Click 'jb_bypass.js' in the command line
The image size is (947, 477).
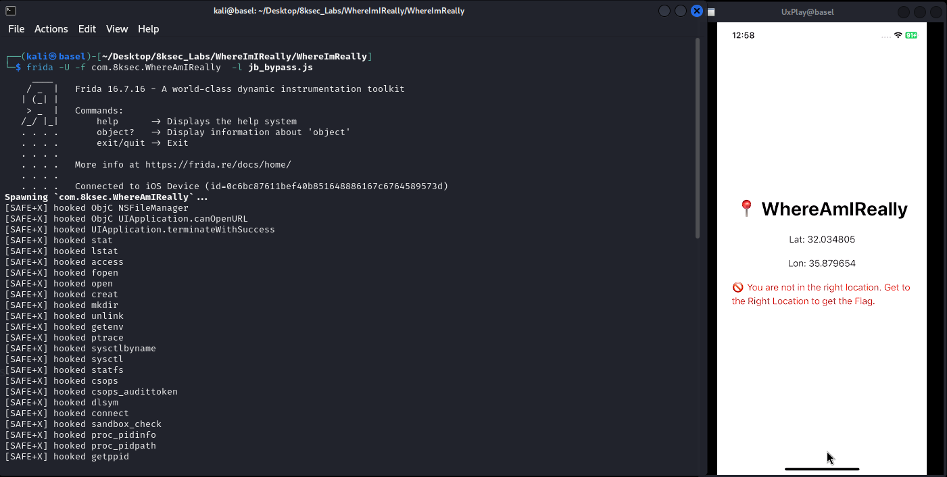(x=281, y=68)
